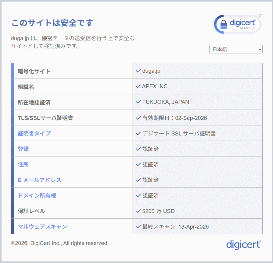Click the このサイトは安全です heading

pos(52,23)
